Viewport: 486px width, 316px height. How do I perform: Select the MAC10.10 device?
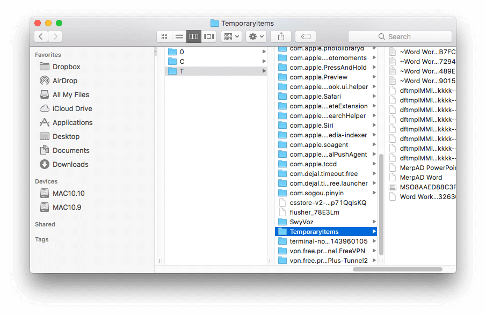(x=68, y=193)
